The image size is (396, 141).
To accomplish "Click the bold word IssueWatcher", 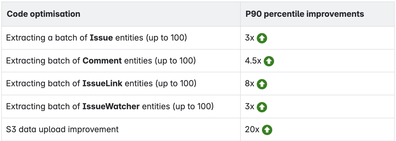I will (x=111, y=106).
